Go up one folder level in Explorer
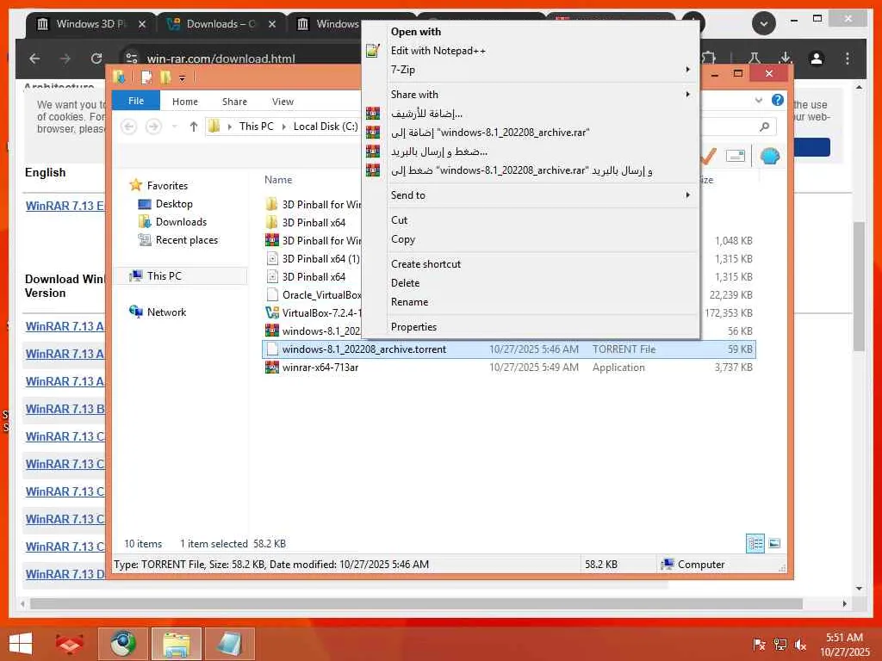 (194, 127)
